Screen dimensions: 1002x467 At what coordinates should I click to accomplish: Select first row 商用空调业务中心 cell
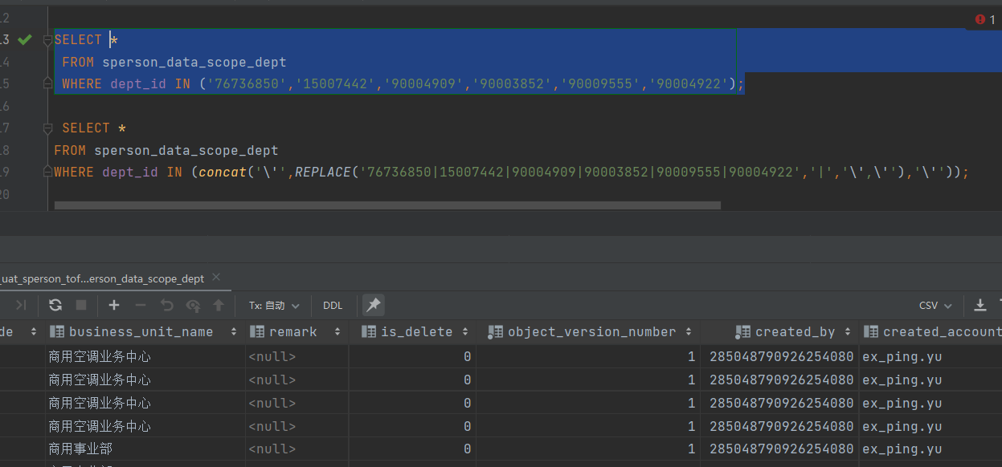[x=145, y=356]
